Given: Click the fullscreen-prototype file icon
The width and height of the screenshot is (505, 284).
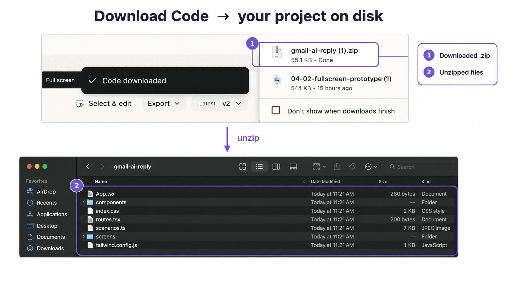Looking at the screenshot, I should [x=277, y=80].
